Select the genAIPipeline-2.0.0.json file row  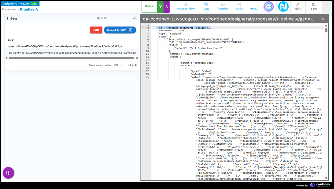tap(72, 53)
